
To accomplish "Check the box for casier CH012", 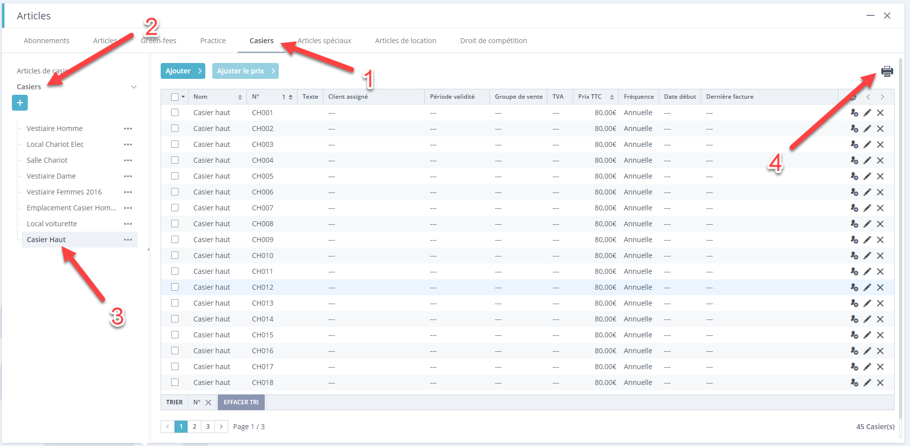I will click(x=175, y=287).
